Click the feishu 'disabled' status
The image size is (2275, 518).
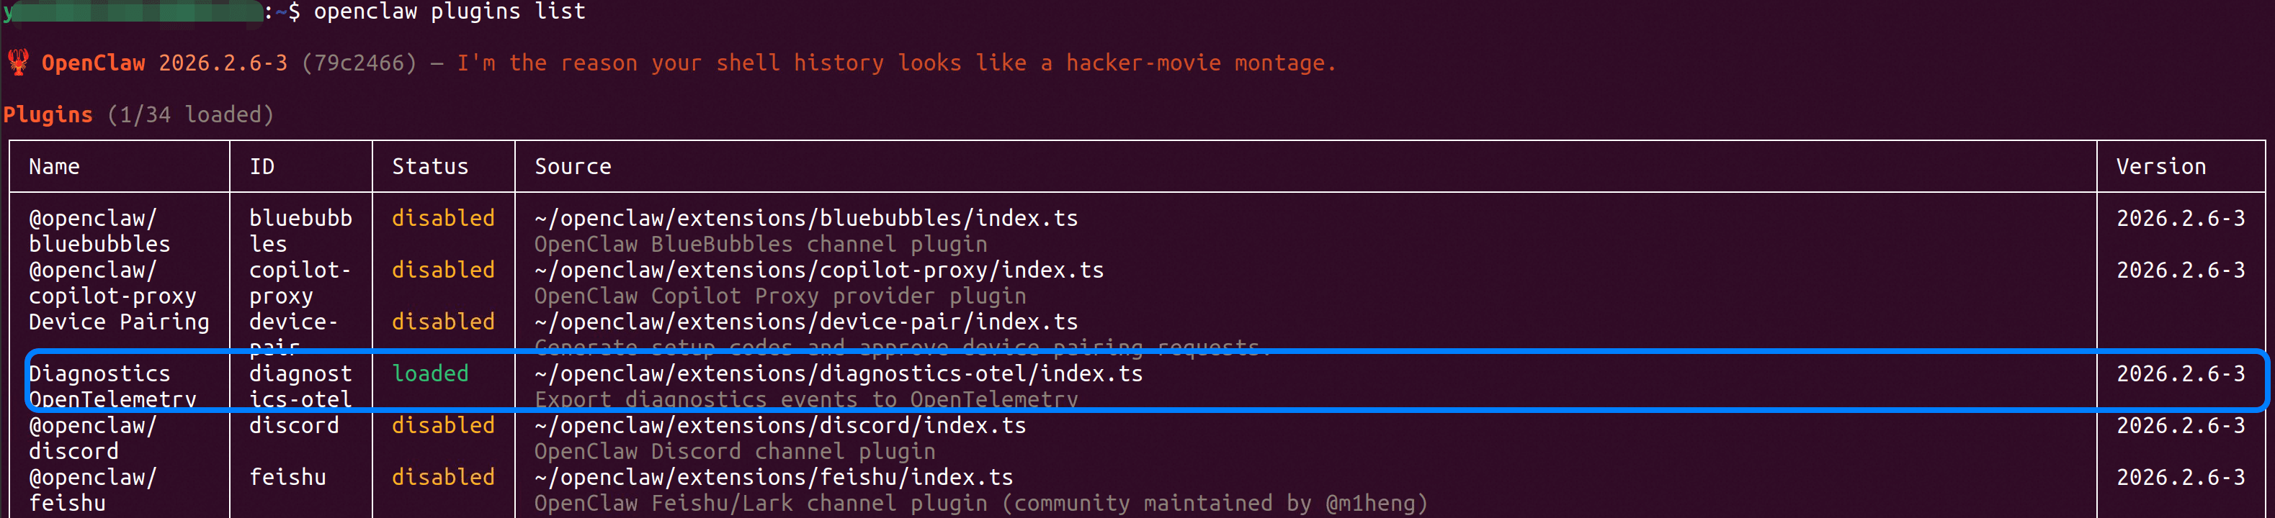point(442,478)
